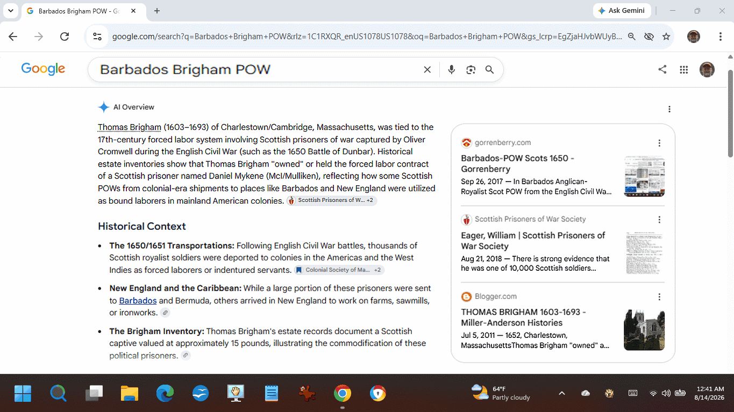The image size is (734, 412).
Task: Open Windows Search from taskbar
Action: click(x=58, y=394)
